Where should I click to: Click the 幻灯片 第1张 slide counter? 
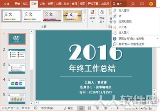point(16,108)
